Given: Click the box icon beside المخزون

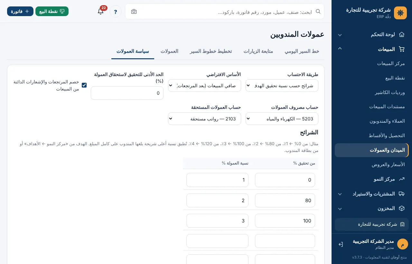Looking at the screenshot, I should pos(401,208).
